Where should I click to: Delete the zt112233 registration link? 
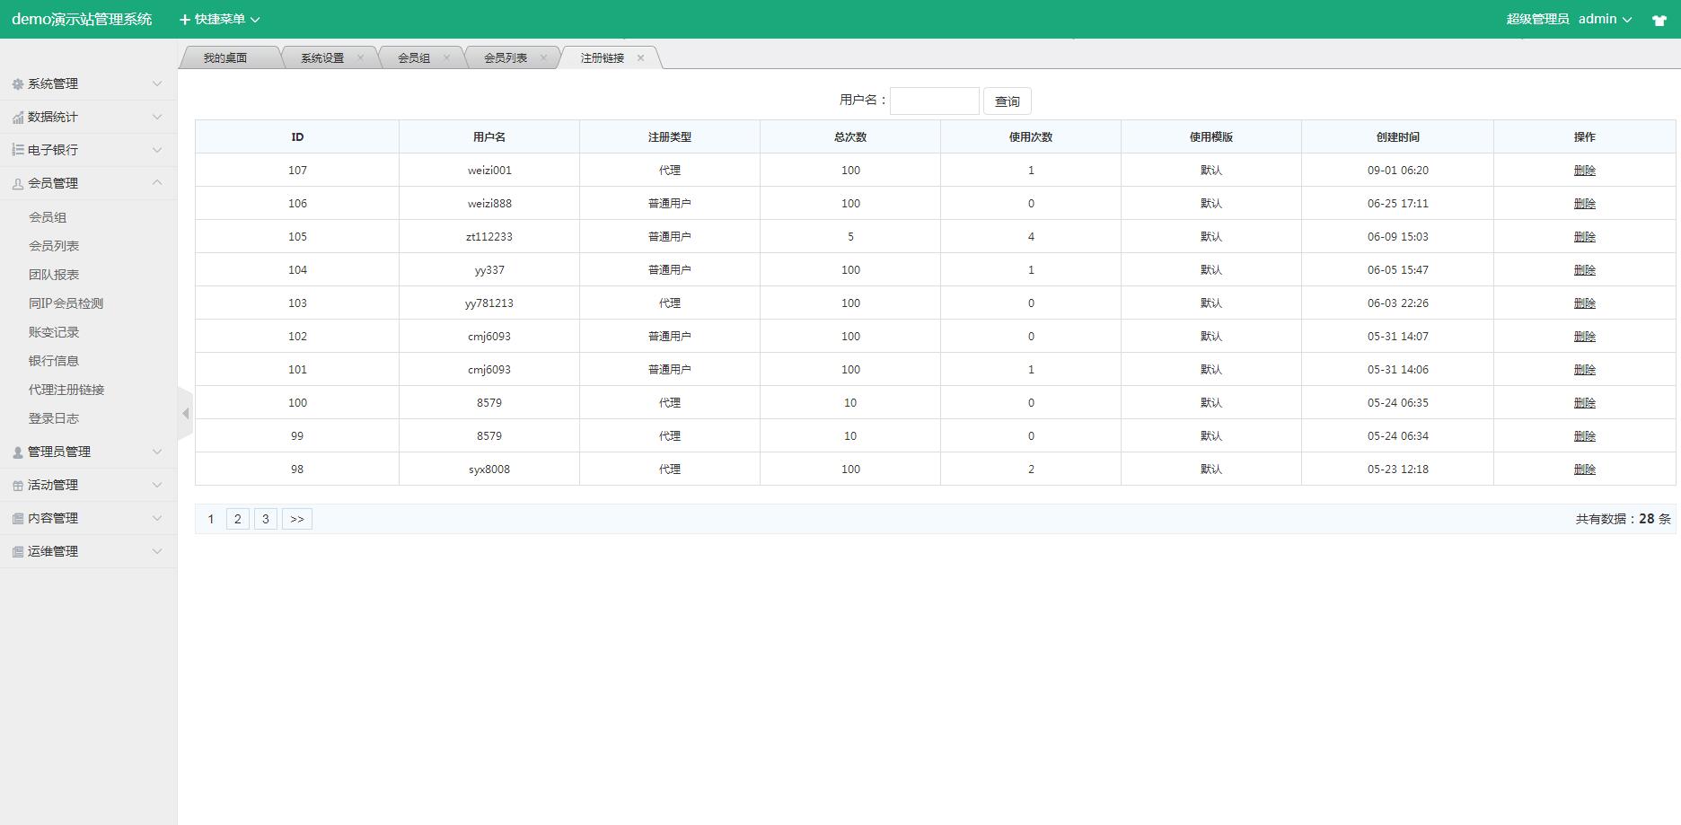[1585, 237]
